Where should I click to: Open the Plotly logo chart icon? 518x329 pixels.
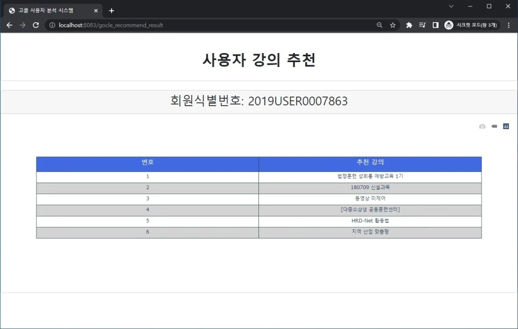pos(506,126)
